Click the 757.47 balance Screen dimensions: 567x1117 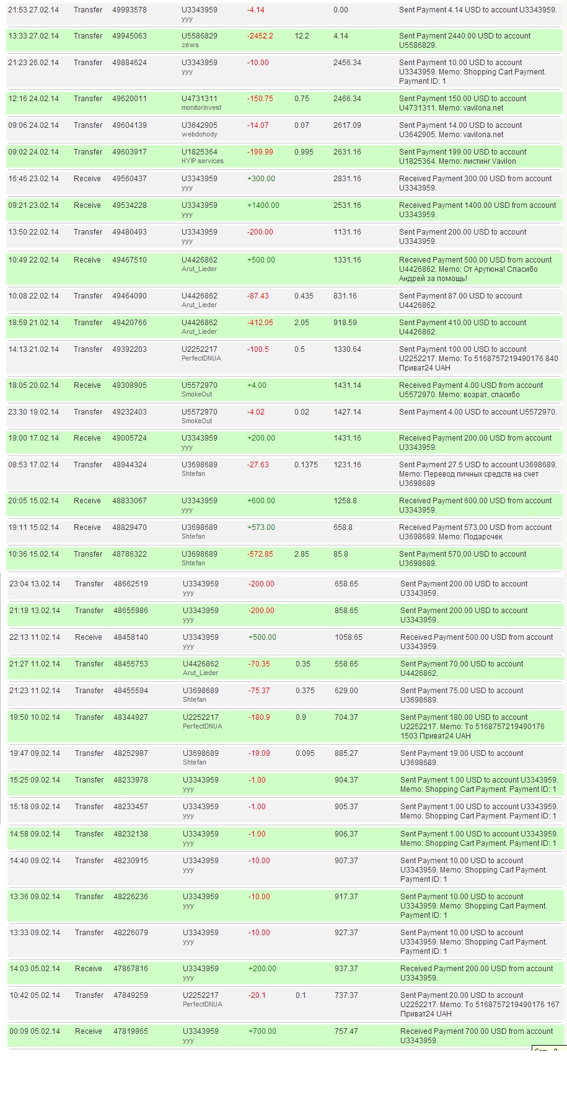pos(346,1031)
